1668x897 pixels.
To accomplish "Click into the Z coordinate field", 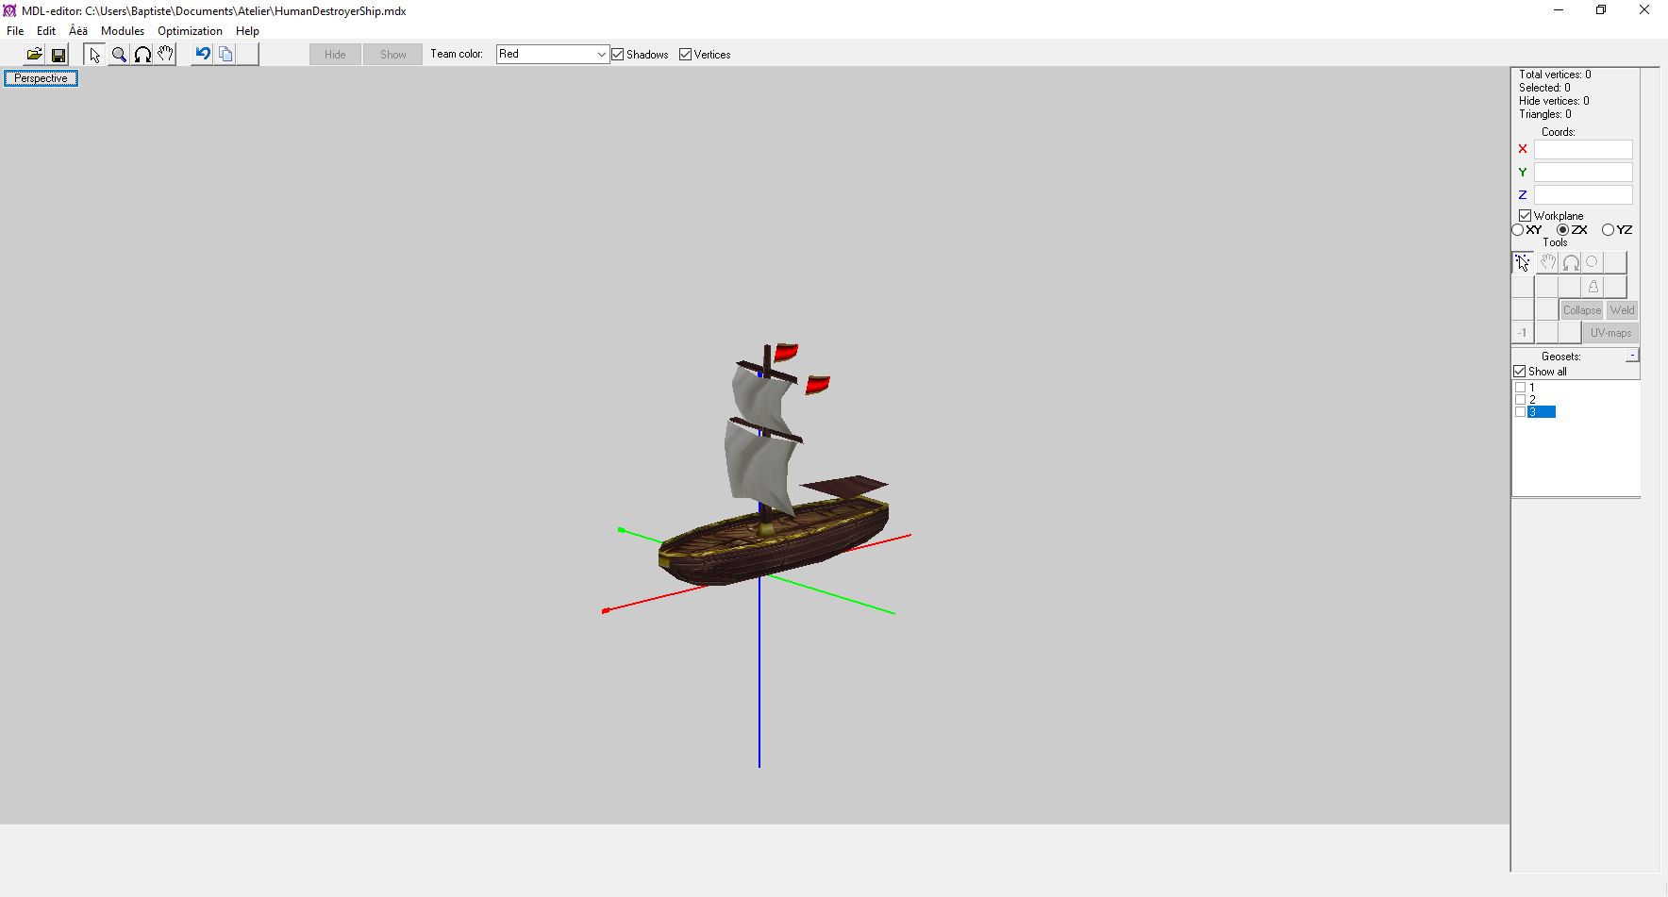I will click(1583, 194).
